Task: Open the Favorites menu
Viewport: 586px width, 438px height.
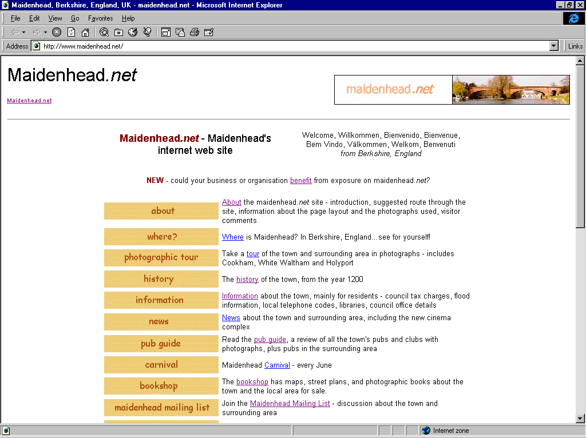Action: [100, 18]
